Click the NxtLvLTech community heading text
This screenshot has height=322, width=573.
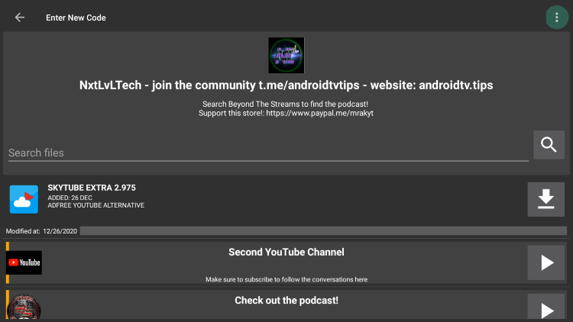tap(286, 85)
